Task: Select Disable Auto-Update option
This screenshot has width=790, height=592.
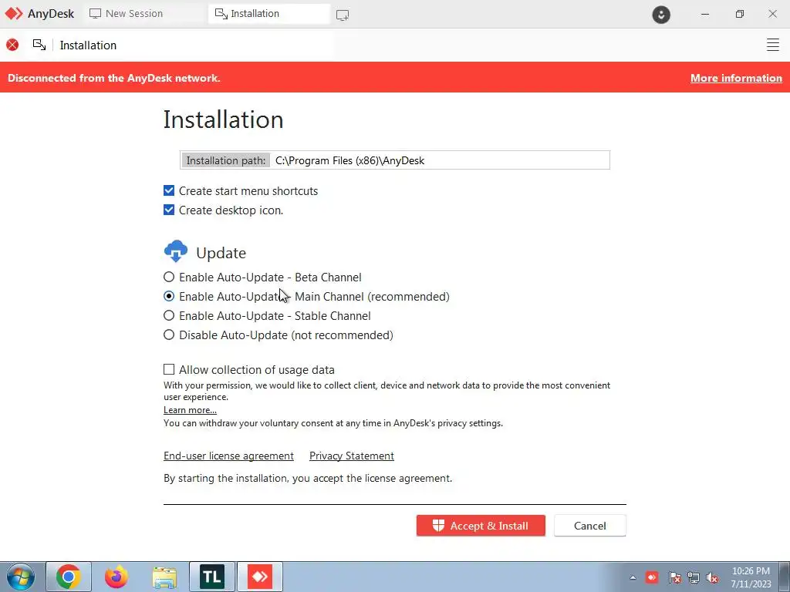Action: (169, 335)
